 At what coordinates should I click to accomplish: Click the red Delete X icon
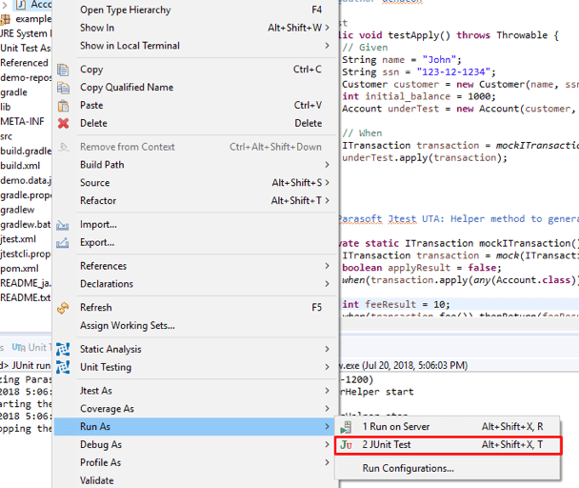(x=64, y=124)
